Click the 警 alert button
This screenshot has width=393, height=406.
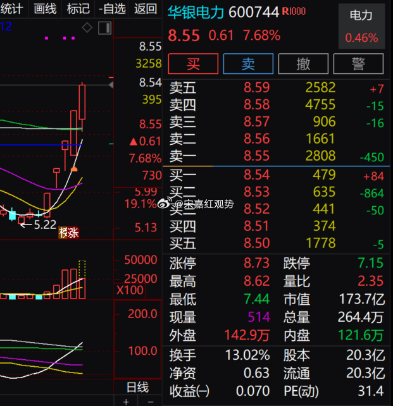point(358,64)
